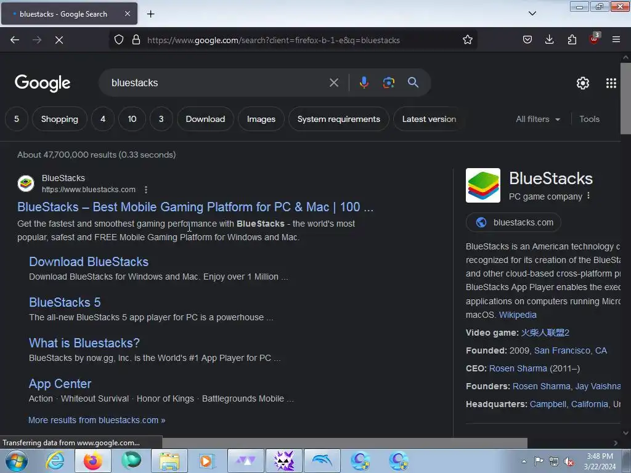Submit search with magnifier icon

tap(413, 83)
